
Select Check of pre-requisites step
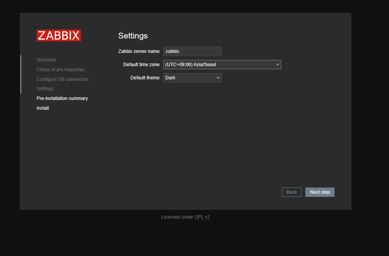pos(60,69)
